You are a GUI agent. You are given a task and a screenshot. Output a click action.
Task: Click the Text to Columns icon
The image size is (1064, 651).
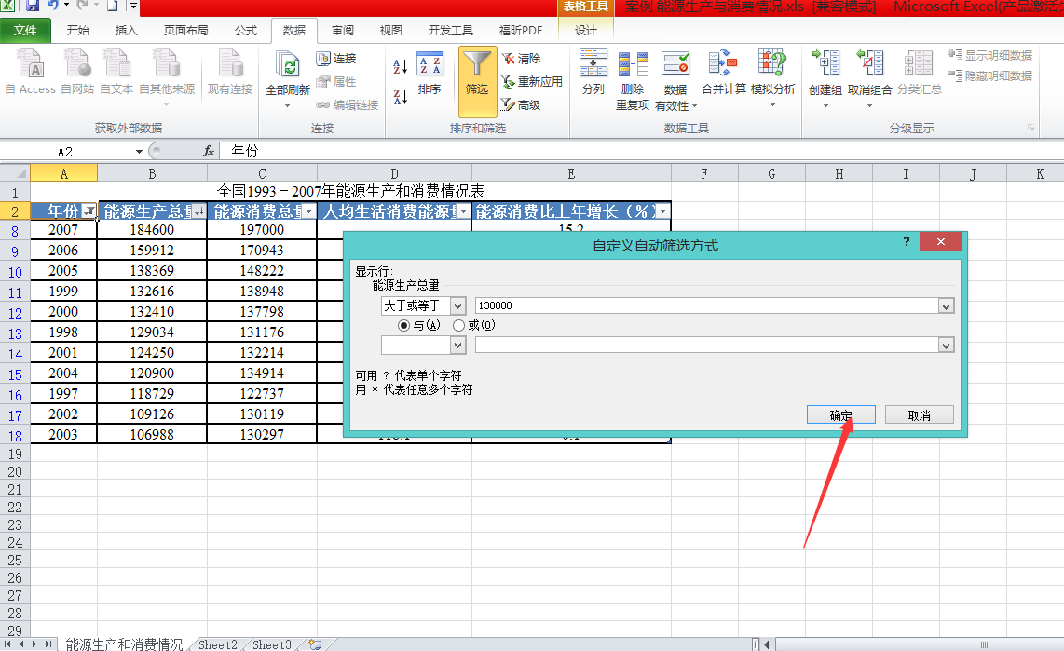point(593,65)
